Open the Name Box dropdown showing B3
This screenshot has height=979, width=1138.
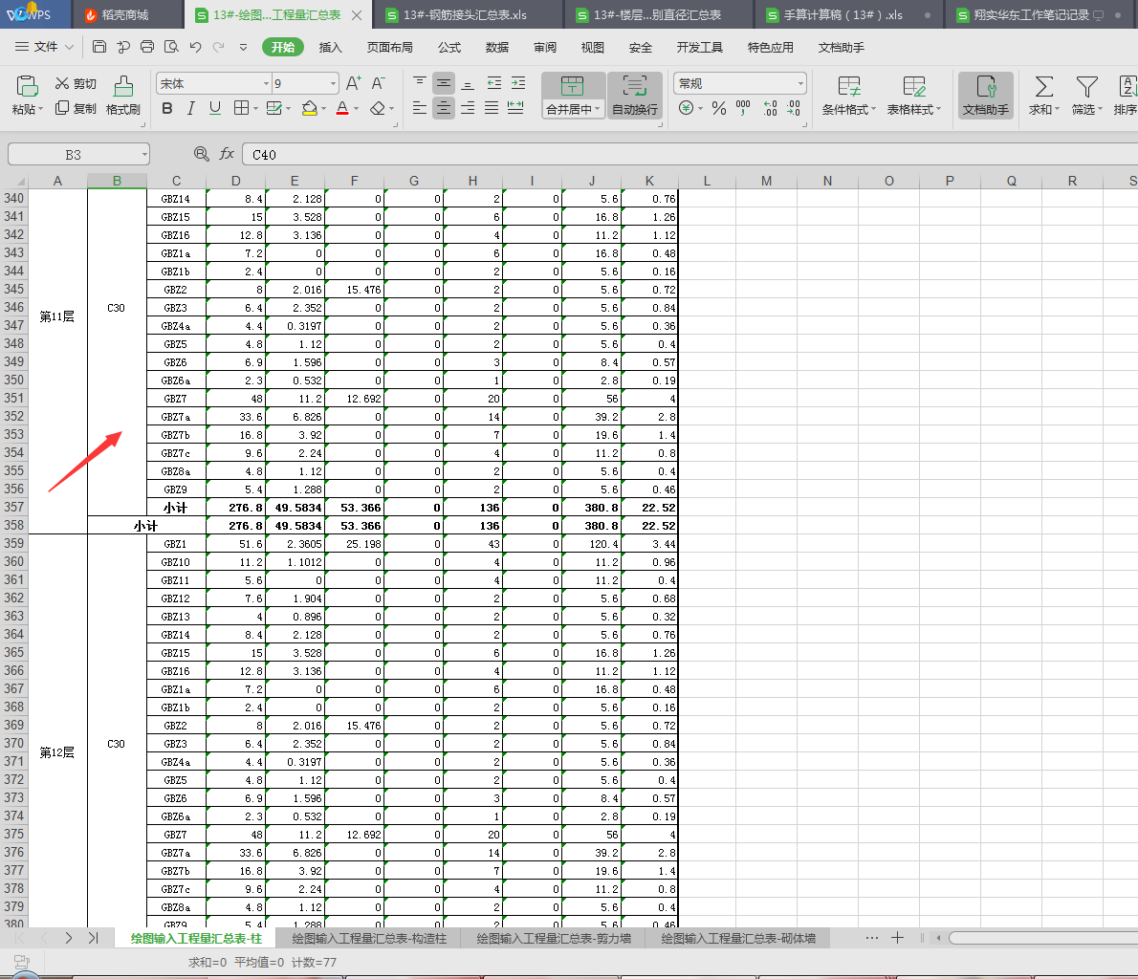coord(145,154)
